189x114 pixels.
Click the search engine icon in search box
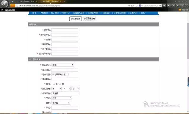click(140, 6)
